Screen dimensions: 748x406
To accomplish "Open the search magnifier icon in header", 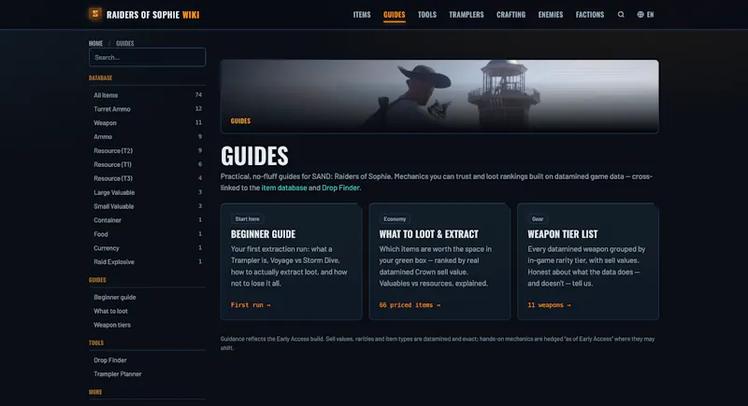I will click(x=621, y=14).
